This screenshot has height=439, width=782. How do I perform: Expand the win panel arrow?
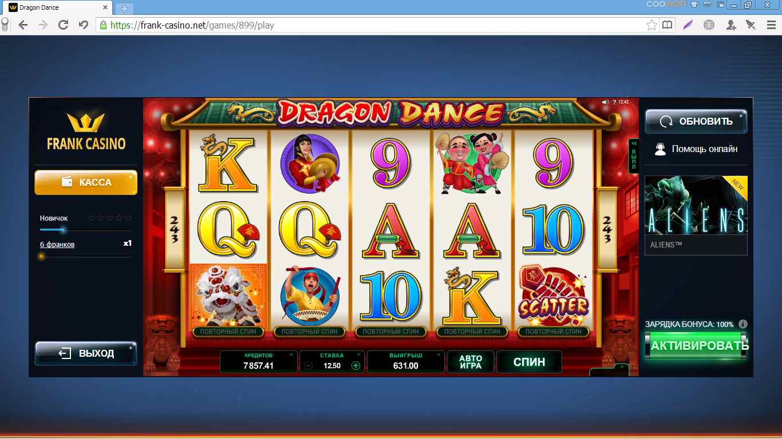pos(439,355)
